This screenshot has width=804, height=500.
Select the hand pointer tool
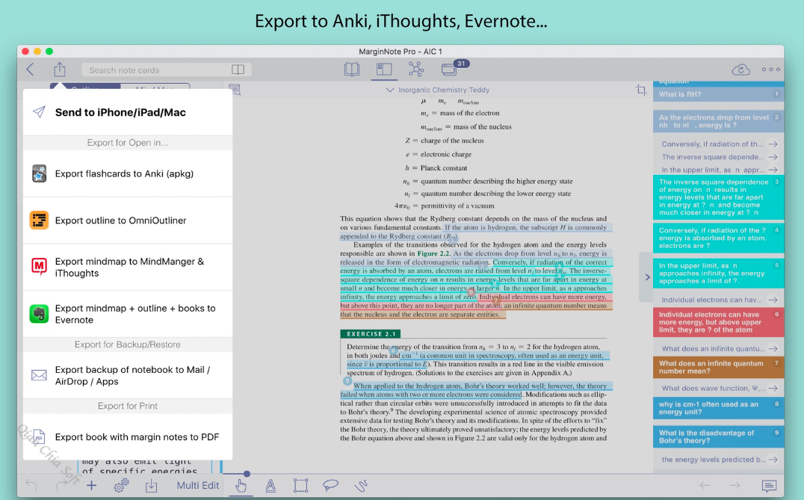pos(241,486)
